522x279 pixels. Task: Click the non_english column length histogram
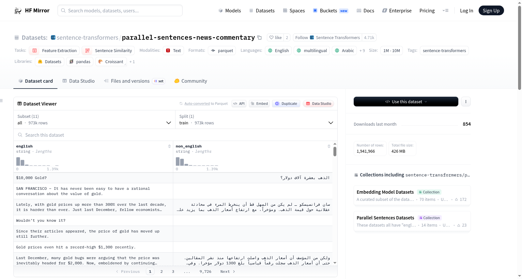[x=197, y=161]
